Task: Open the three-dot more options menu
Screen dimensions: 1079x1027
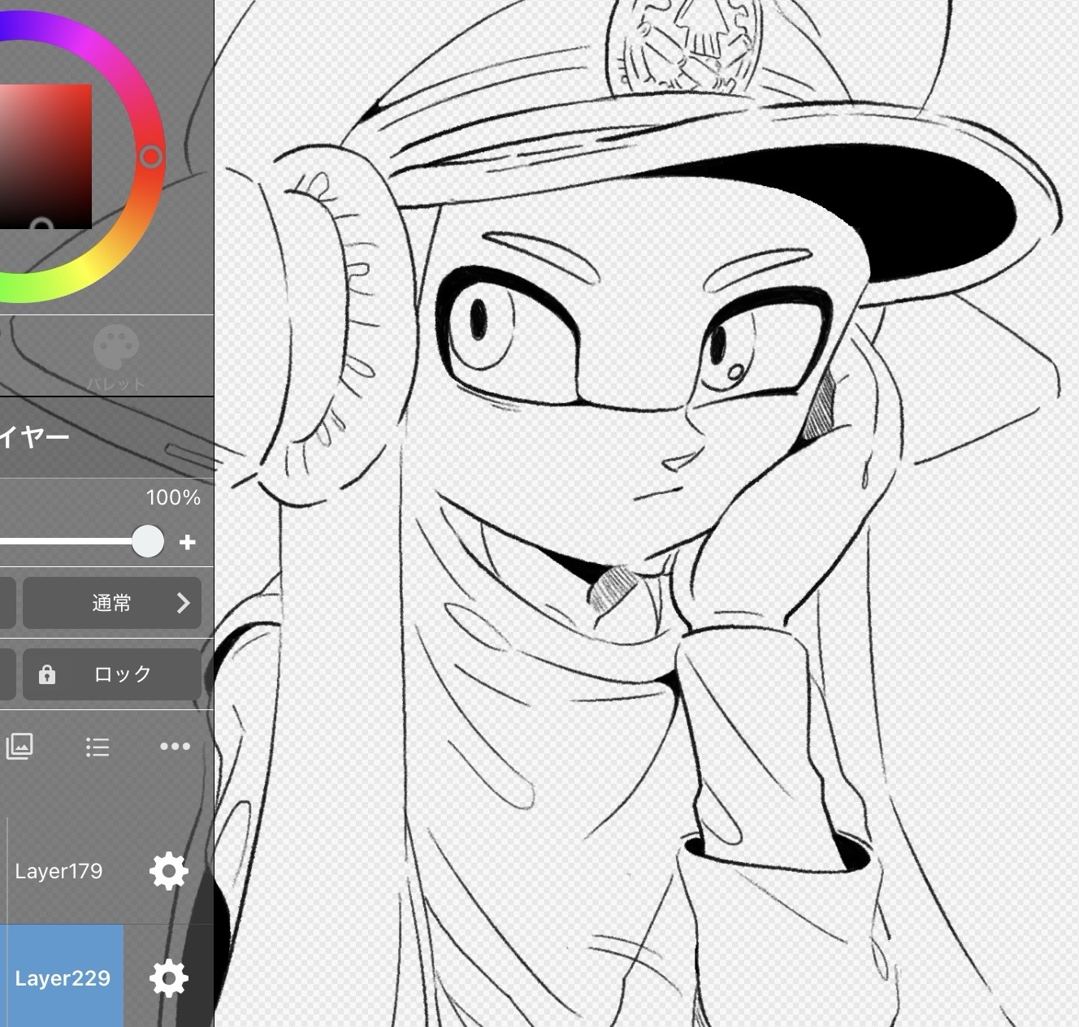Action: (x=175, y=746)
